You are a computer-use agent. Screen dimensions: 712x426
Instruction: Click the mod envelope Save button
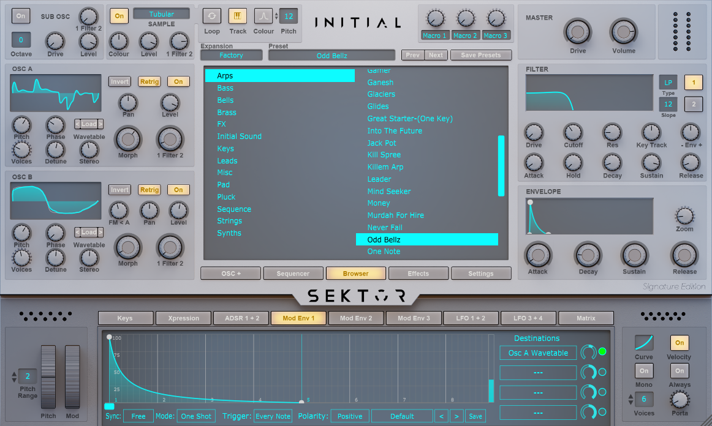tap(475, 416)
